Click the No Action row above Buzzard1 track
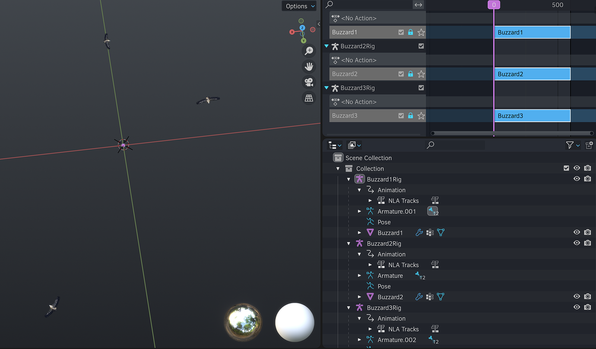Image resolution: width=596 pixels, height=349 pixels. click(x=377, y=18)
